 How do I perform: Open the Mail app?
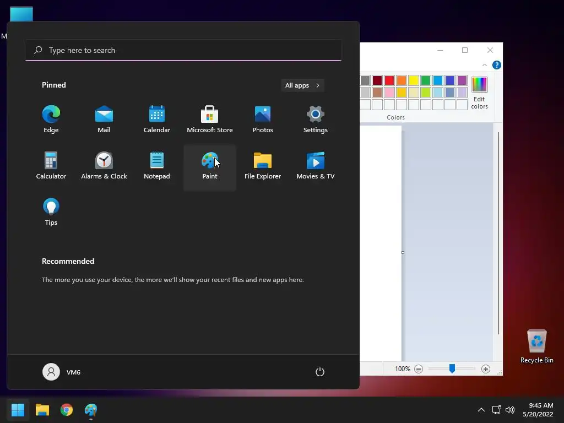pyautogui.click(x=104, y=120)
